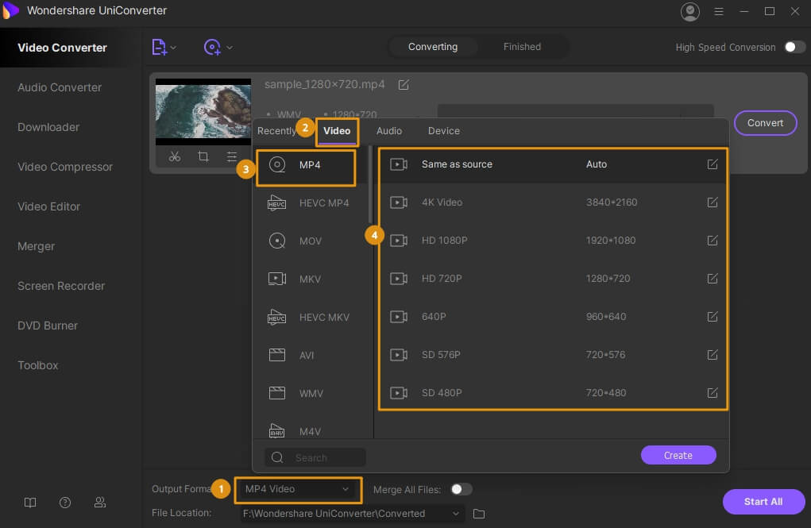Viewport: 811px width, 528px height.
Task: Open the output folder icon
Action: pos(479,514)
